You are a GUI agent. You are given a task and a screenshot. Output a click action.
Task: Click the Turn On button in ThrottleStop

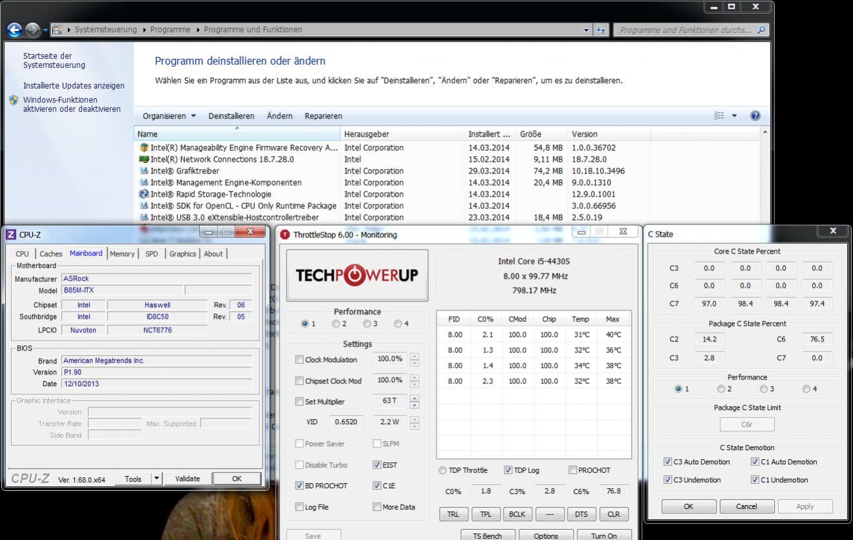pyautogui.click(x=603, y=536)
